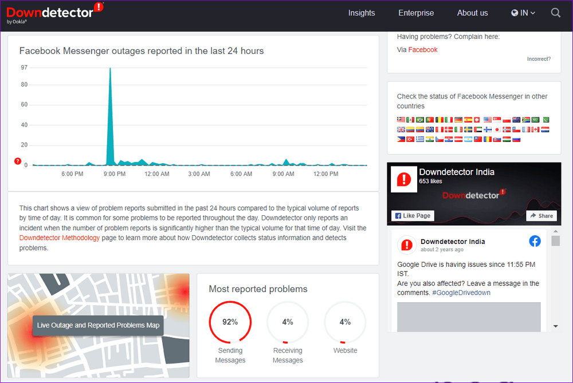Image resolution: width=573 pixels, height=383 pixels.
Task: Open the Live Outage and Reported Problems Map
Action: point(97,325)
